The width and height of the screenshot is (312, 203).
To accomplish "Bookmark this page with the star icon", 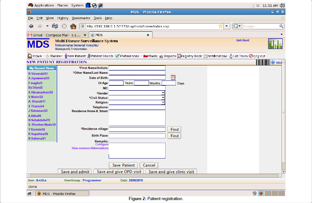I will click(221, 26).
